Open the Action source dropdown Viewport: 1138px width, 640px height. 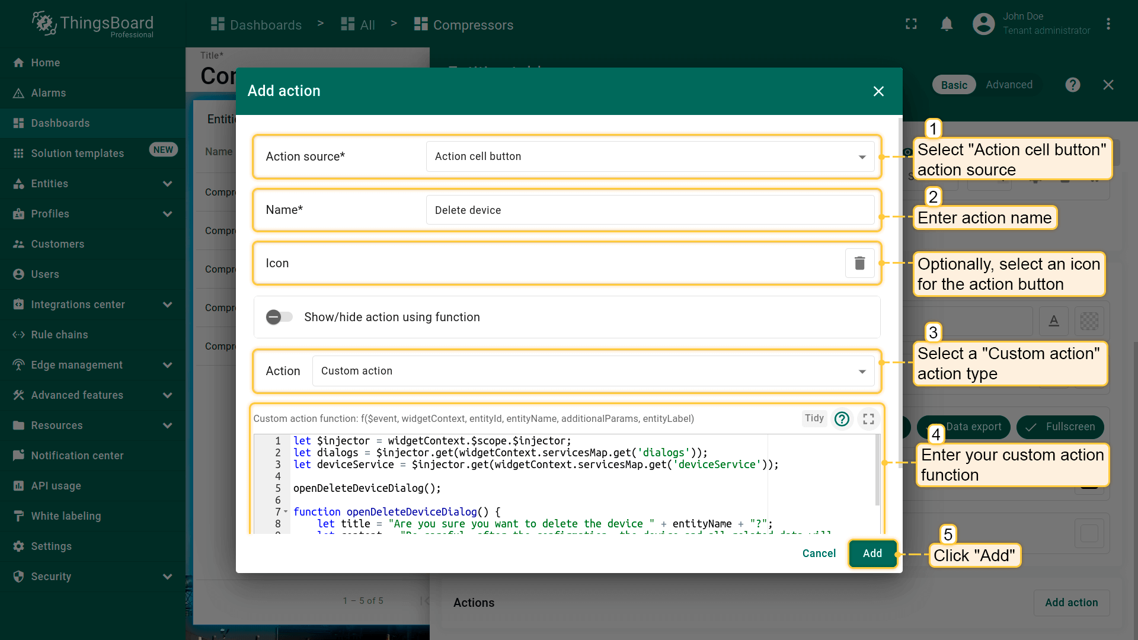tap(650, 156)
